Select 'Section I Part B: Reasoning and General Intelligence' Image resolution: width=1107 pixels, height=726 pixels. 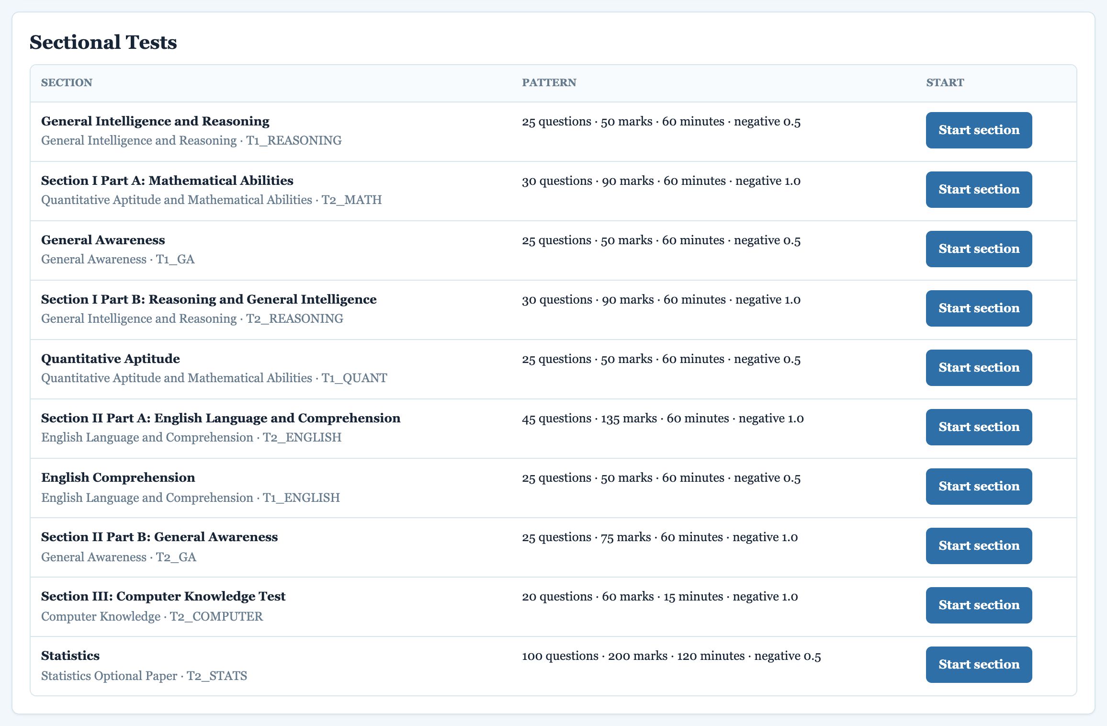[209, 299]
